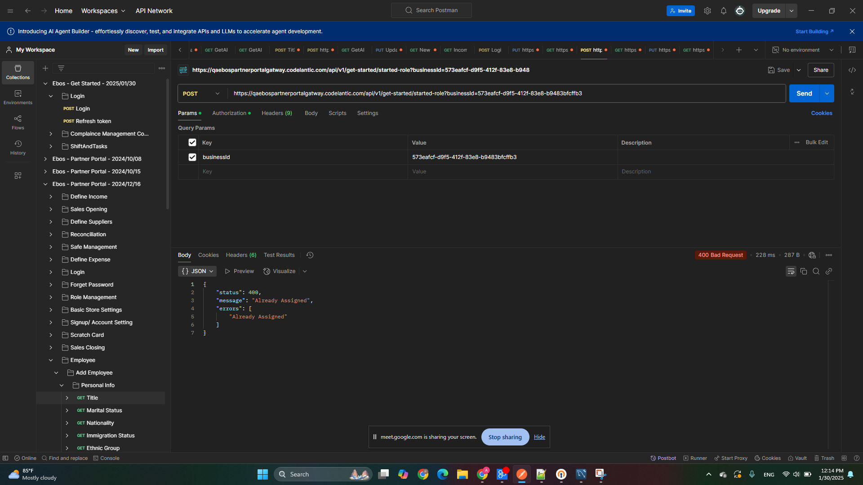Open Trash from the status bar
Viewport: 863px width, 485px height.
[x=824, y=458]
